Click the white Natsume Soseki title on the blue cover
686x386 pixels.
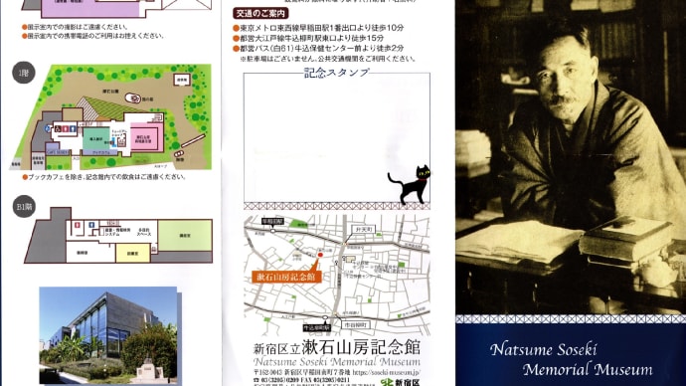tap(544, 349)
